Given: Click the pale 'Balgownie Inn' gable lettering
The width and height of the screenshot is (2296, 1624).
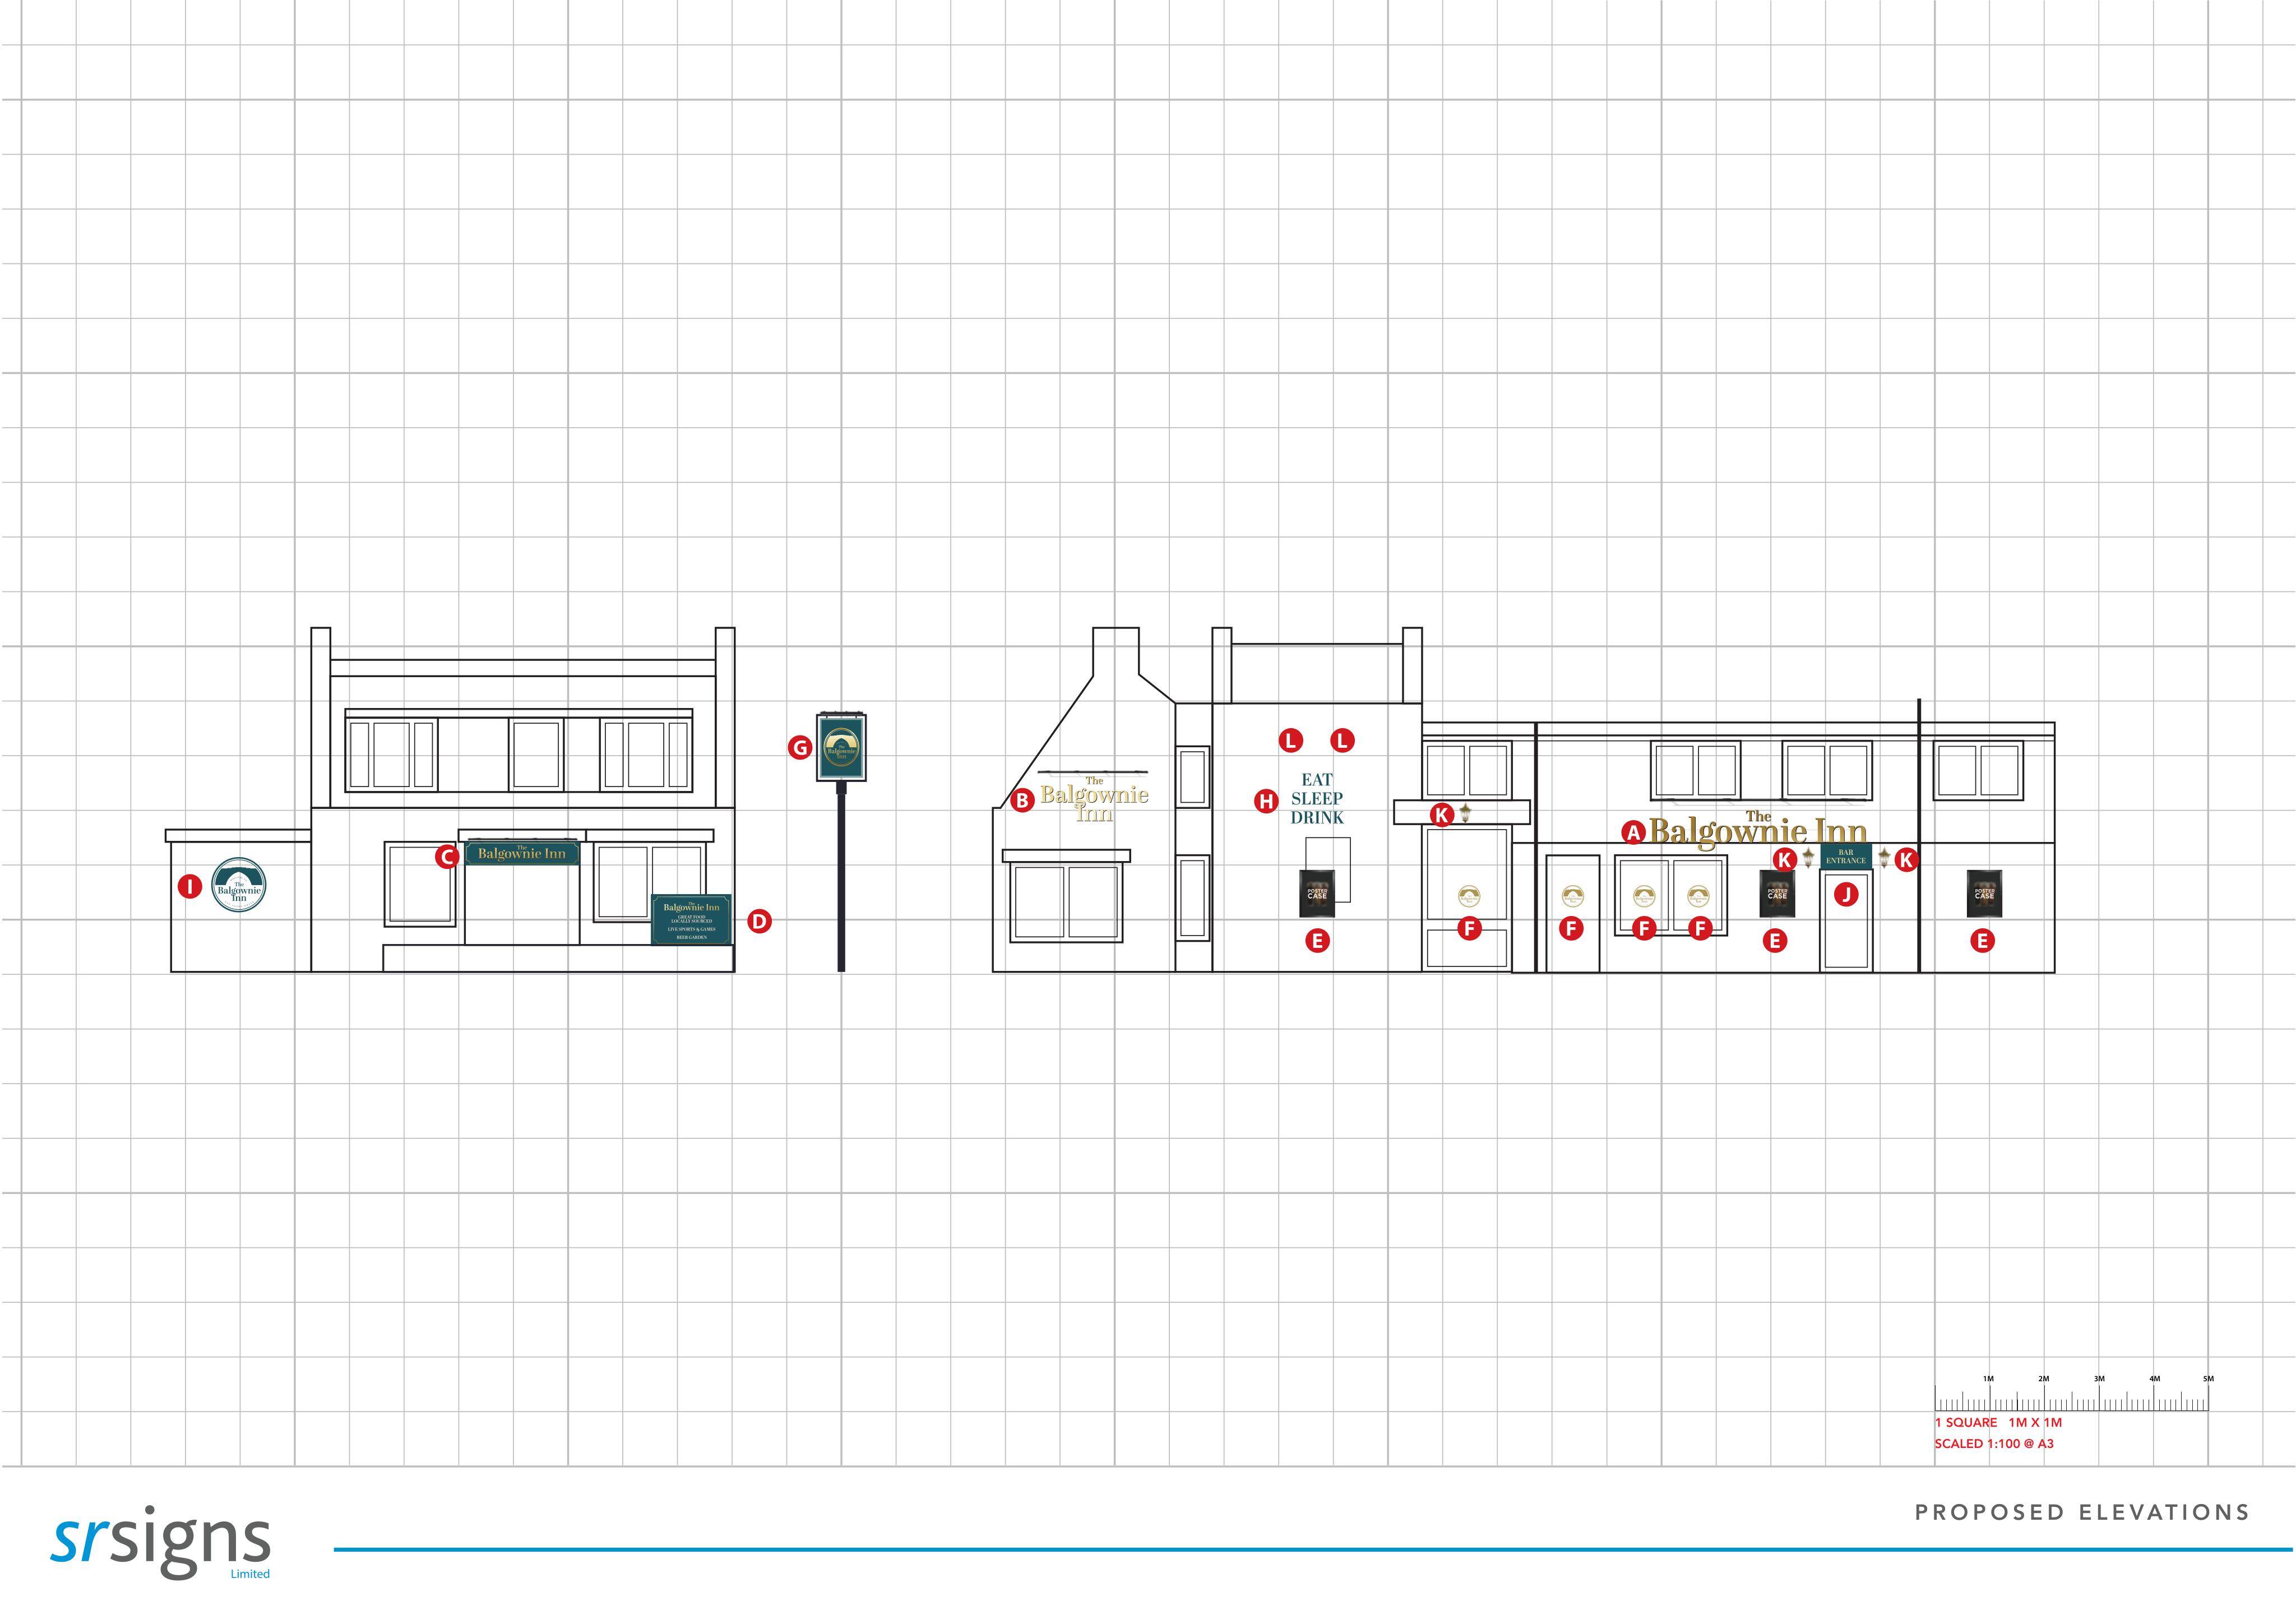Looking at the screenshot, I should 1095,799.
